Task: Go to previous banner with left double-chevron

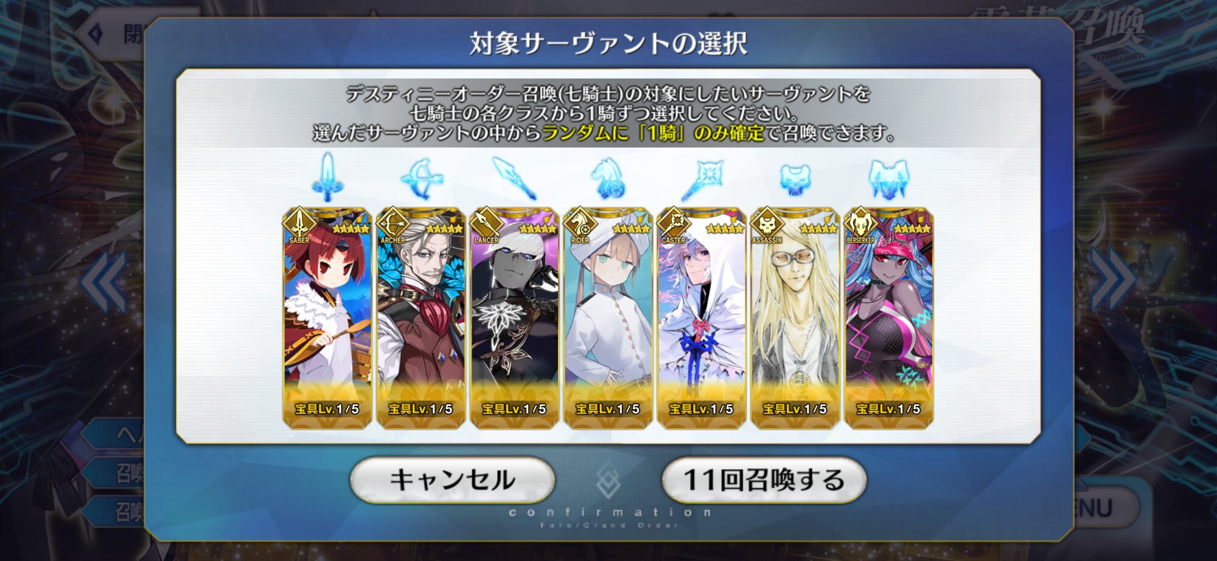Action: pyautogui.click(x=104, y=282)
